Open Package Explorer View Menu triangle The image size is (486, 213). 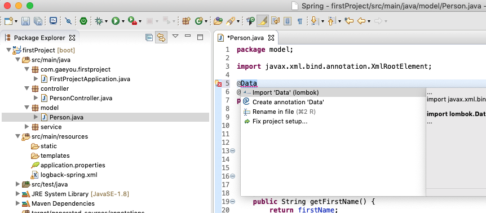[175, 36]
